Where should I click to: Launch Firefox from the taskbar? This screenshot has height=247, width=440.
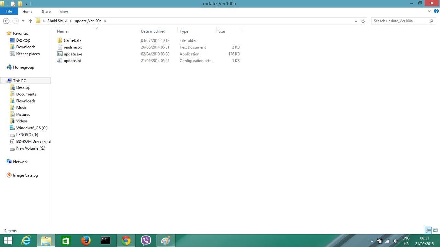86,241
